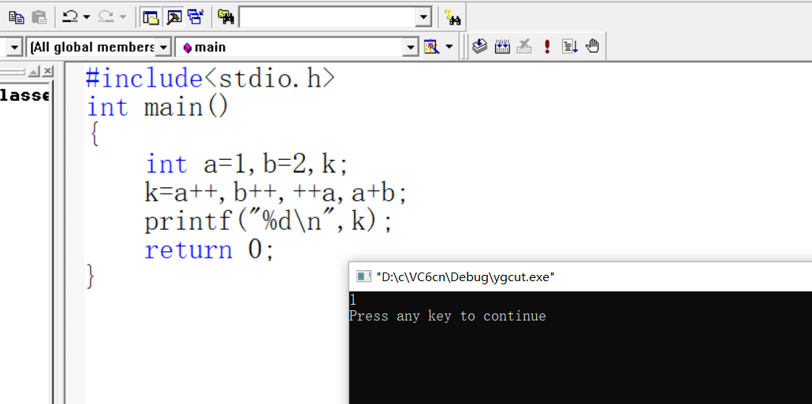The width and height of the screenshot is (812, 404).
Task: Click the Copy icon in the toolbar
Action: [x=17, y=17]
